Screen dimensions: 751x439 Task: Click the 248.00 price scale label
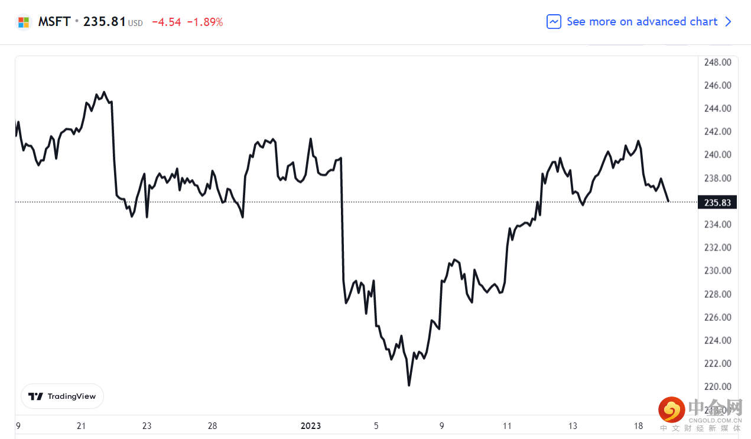coord(718,62)
